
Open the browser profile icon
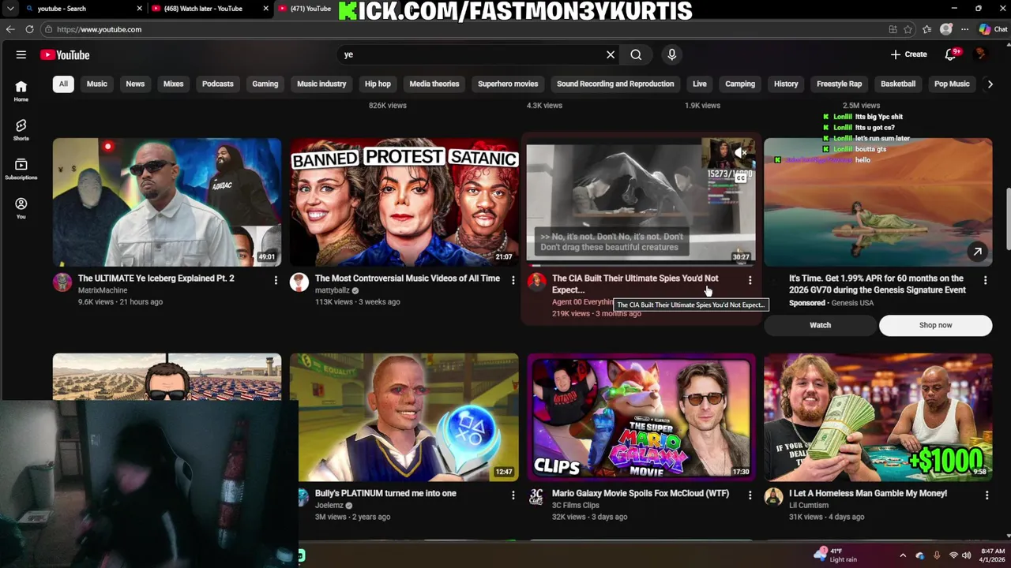click(x=946, y=29)
